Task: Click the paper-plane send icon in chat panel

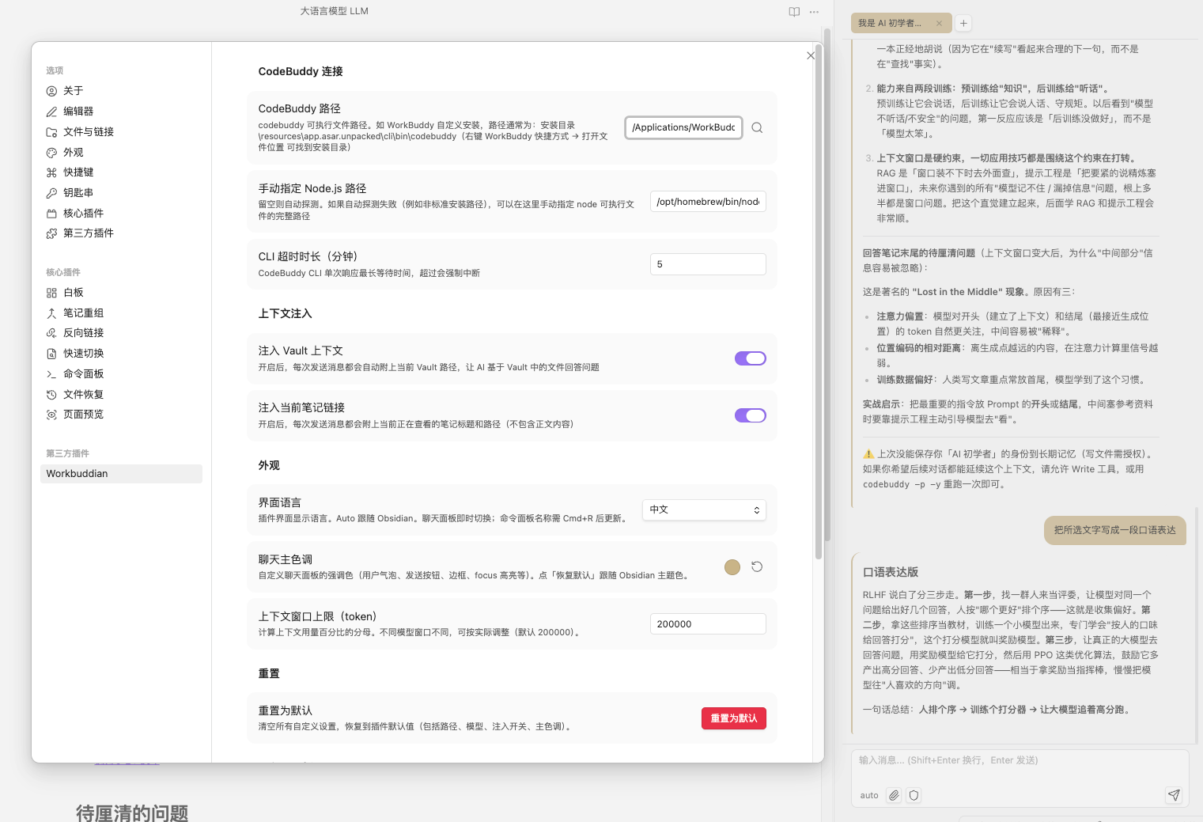Action: point(1174,795)
